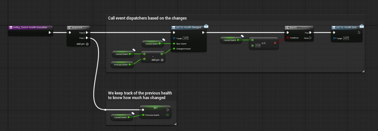Image resolution: width=378 pixels, height=131 pixels.
Task: Click the SET node's exec output pin
Action: [168, 110]
